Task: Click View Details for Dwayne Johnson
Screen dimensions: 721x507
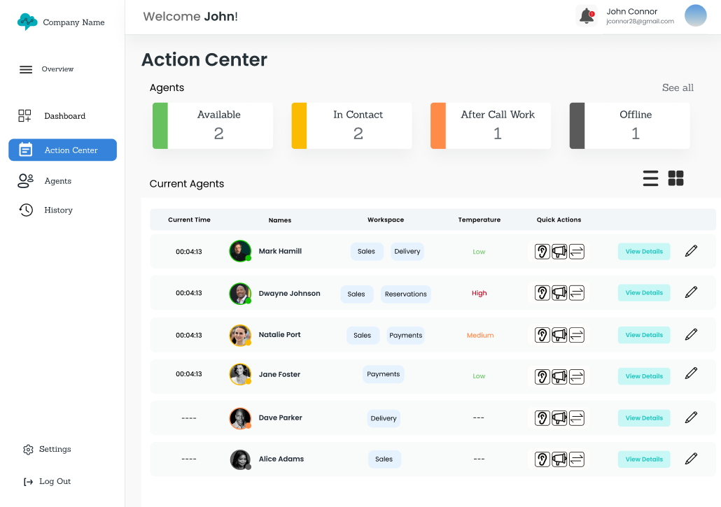Action: (643, 293)
